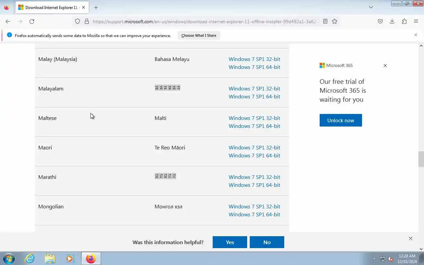Answer No to helpful feedback
The image size is (424, 265).
(267, 242)
